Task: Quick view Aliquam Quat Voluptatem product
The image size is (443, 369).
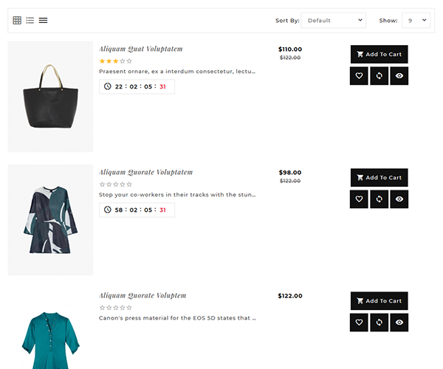Action: [399, 76]
